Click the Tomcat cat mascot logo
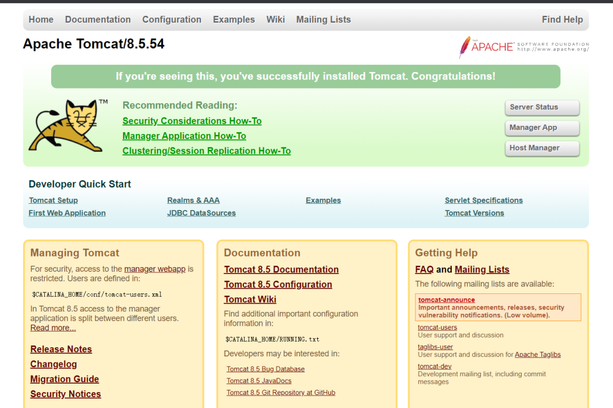 click(x=68, y=125)
